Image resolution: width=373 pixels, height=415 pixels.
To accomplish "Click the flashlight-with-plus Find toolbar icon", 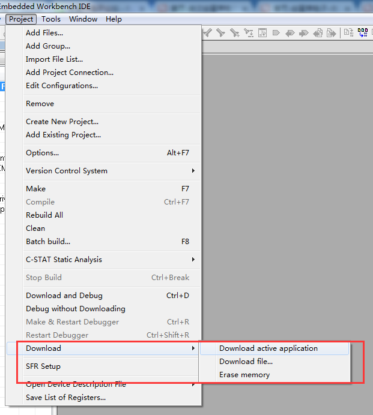I will click(x=234, y=33).
